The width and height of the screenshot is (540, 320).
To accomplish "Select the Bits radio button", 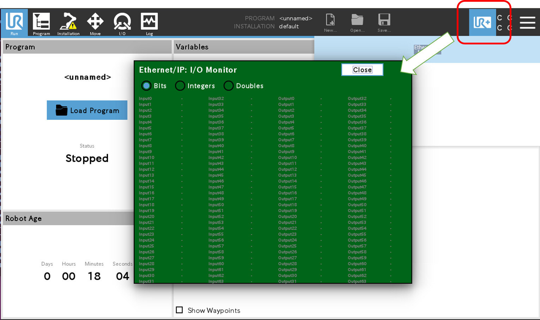I will [x=146, y=86].
